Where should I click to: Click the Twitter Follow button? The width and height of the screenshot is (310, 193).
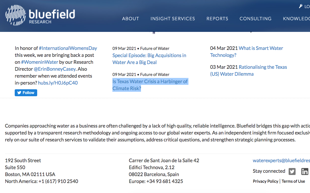point(26,93)
